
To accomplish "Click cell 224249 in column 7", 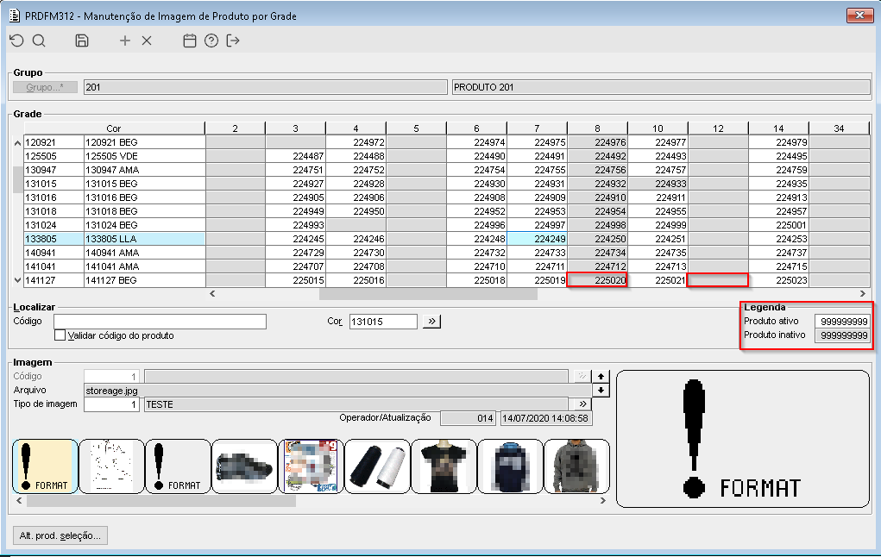I will pos(537,239).
